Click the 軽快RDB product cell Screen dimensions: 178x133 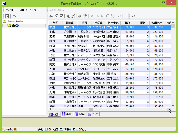click(x=99, y=97)
